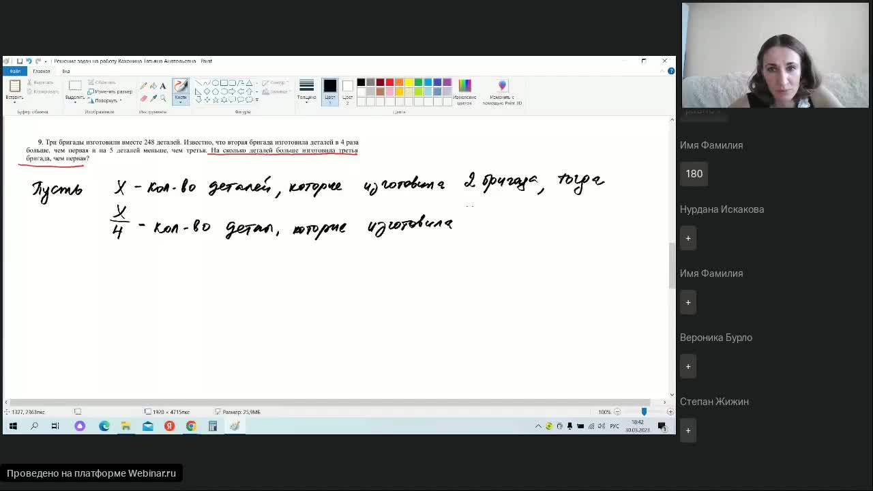
Task: Click the Undo arrow in Quick Access Toolbar
Action: (x=29, y=61)
